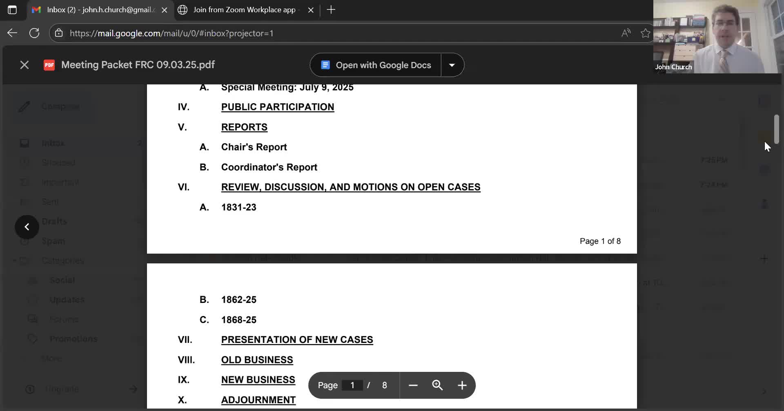Image resolution: width=784 pixels, height=411 pixels.
Task: Click the red PDF file type icon
Action: click(x=49, y=65)
